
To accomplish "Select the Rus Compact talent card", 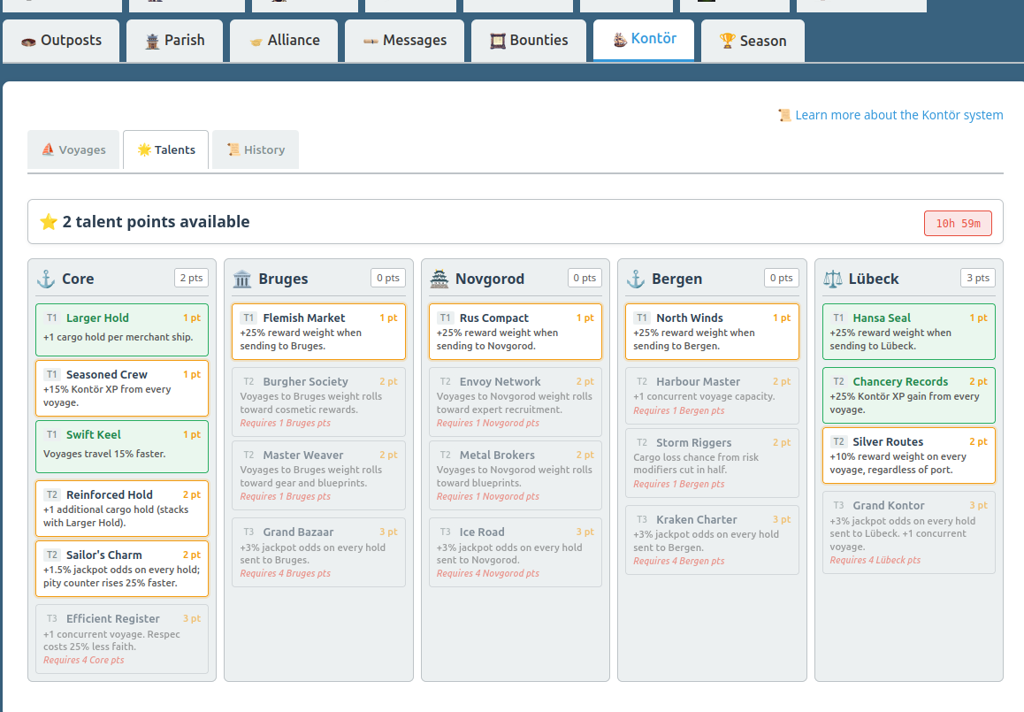I will [x=516, y=331].
